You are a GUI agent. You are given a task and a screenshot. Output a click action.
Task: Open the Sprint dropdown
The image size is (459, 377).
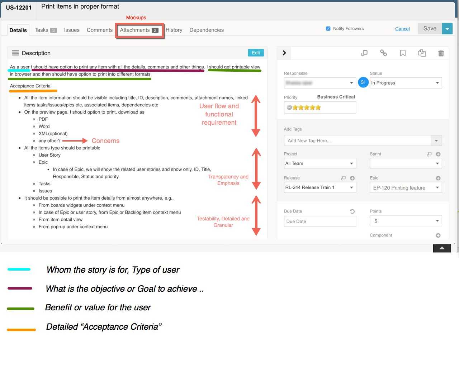pos(406,163)
